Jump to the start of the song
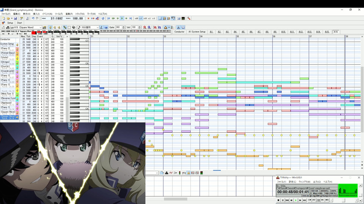The height and width of the screenshot is (204, 364). [x=108, y=18]
